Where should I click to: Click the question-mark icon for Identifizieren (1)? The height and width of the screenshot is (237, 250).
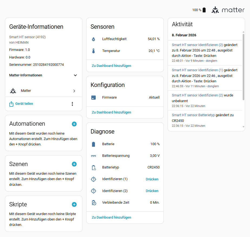(x=94, y=179)
